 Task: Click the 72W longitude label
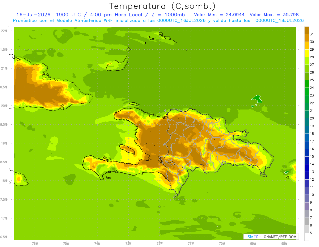(159, 243)
